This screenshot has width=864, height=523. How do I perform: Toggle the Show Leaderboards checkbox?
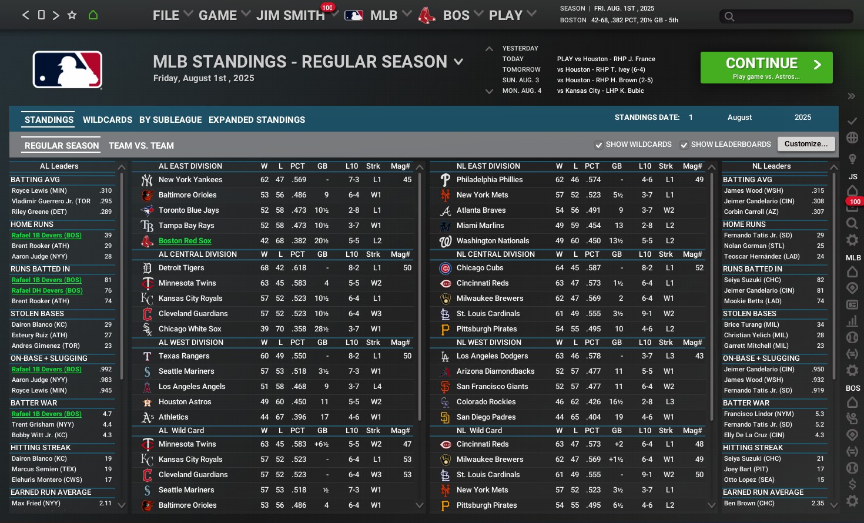pos(684,145)
